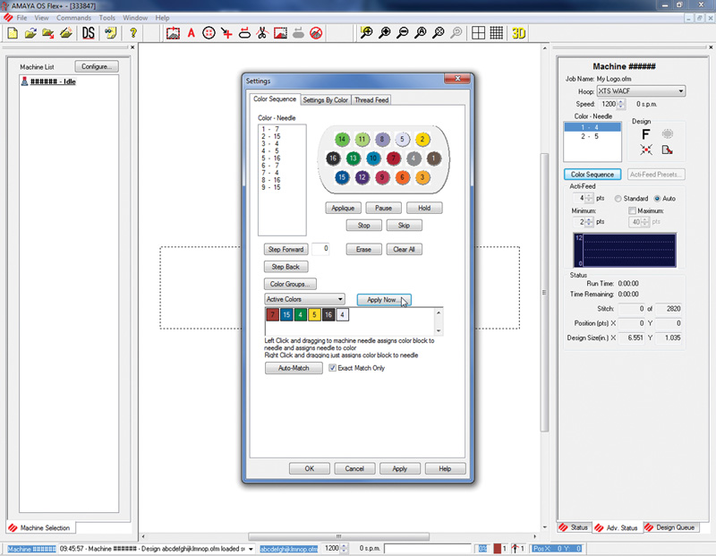Click the arrow with red plus icon
This screenshot has width=716, height=556.
click(x=226, y=33)
